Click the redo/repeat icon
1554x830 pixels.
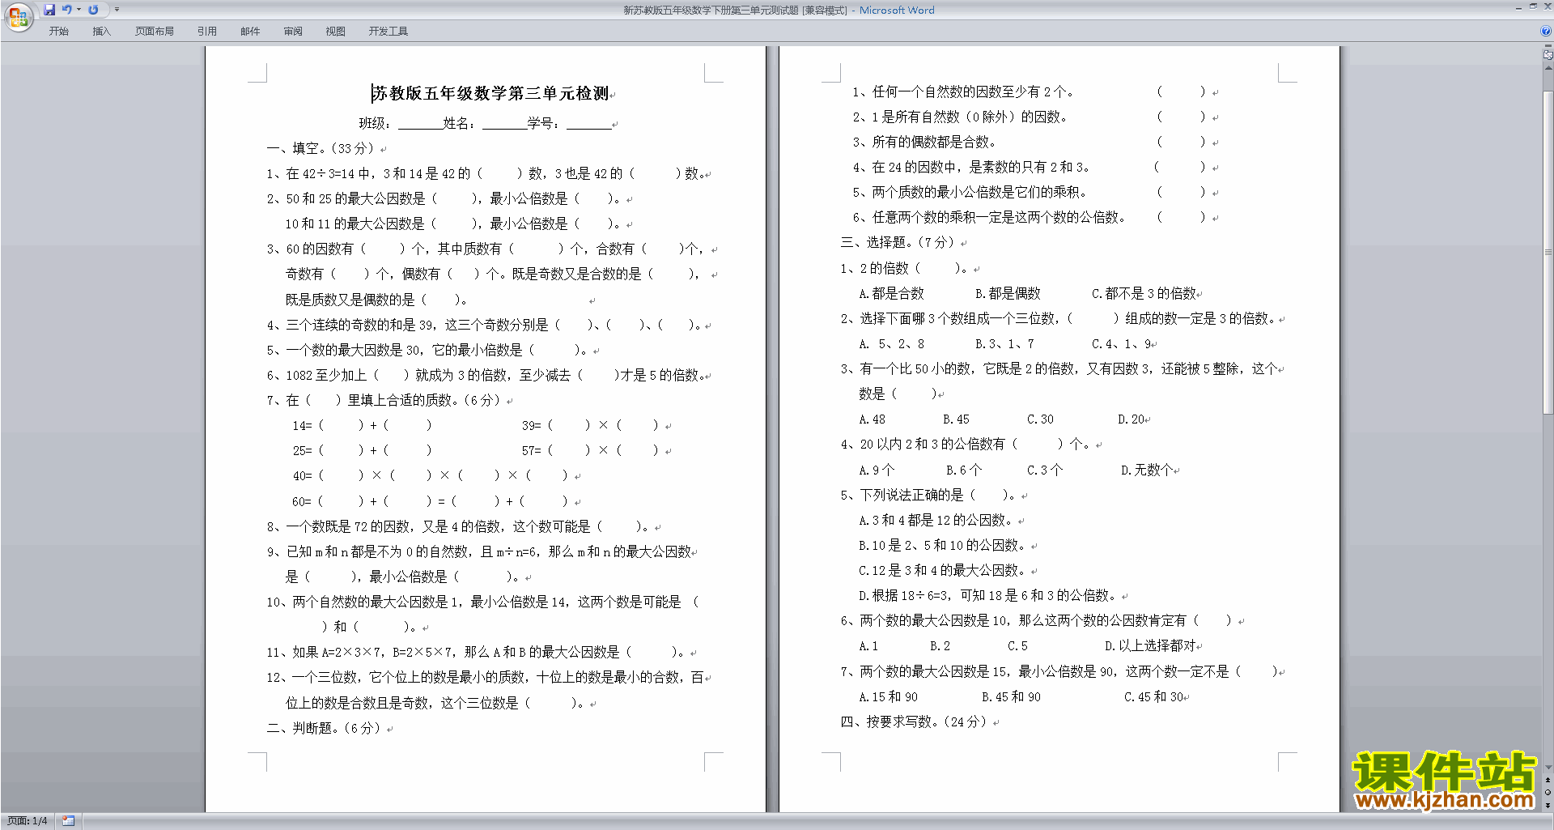(93, 10)
